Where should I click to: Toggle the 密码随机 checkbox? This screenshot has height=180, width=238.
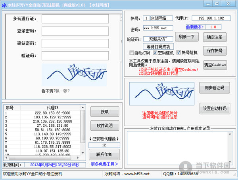[155, 52]
